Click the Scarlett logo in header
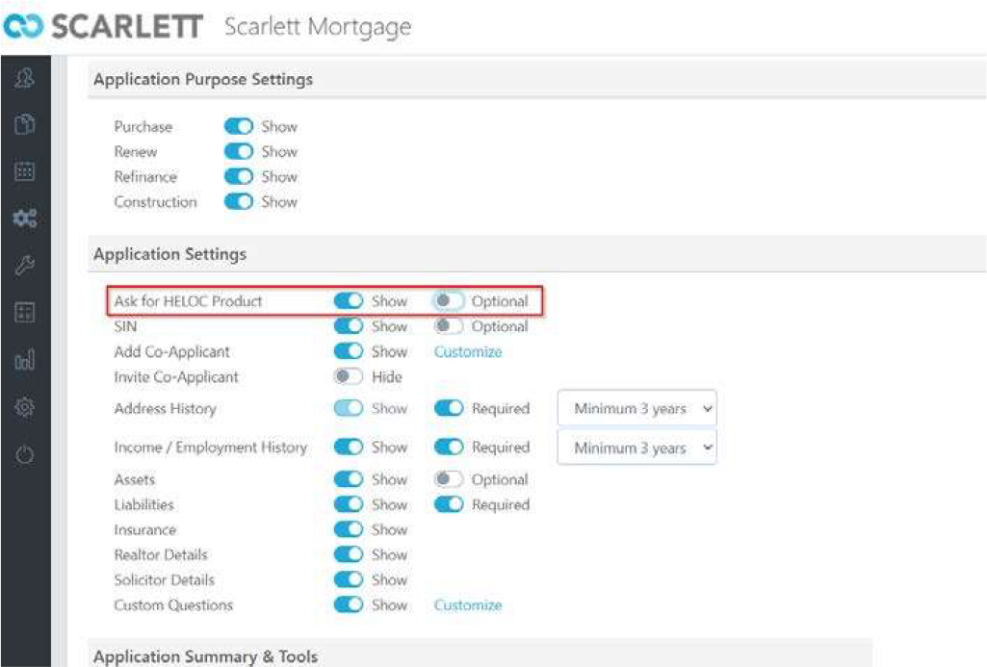 [x=102, y=26]
